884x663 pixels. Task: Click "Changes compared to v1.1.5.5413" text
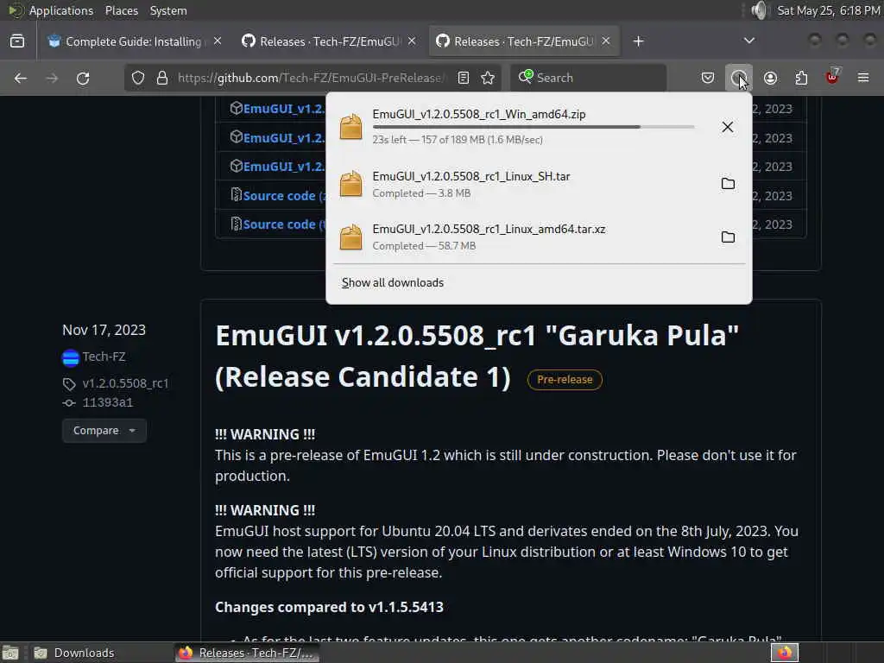(329, 607)
